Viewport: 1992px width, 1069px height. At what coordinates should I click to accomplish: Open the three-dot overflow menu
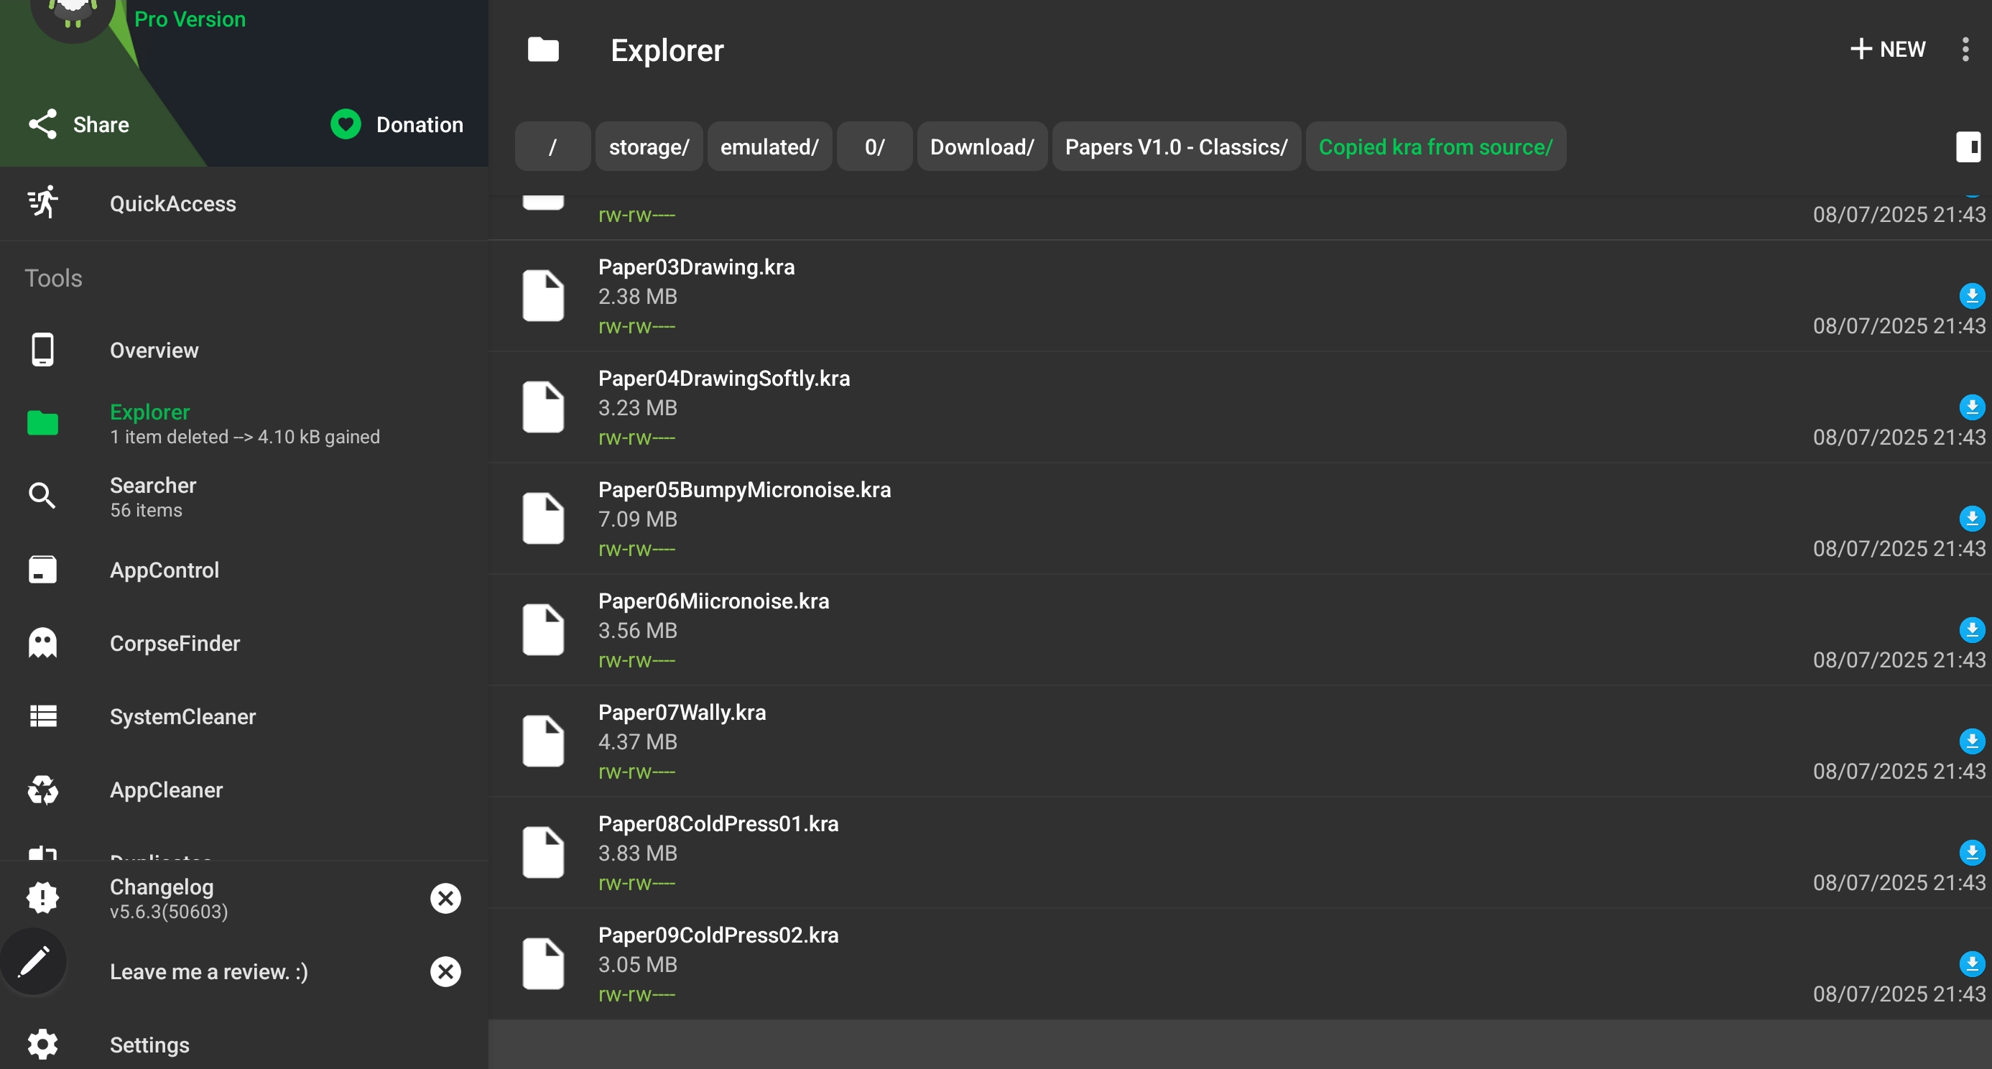[x=1965, y=50]
